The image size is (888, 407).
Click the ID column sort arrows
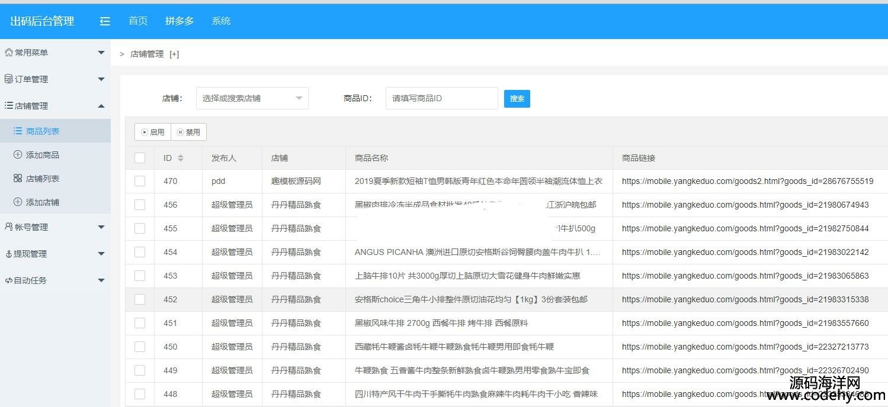coord(181,158)
